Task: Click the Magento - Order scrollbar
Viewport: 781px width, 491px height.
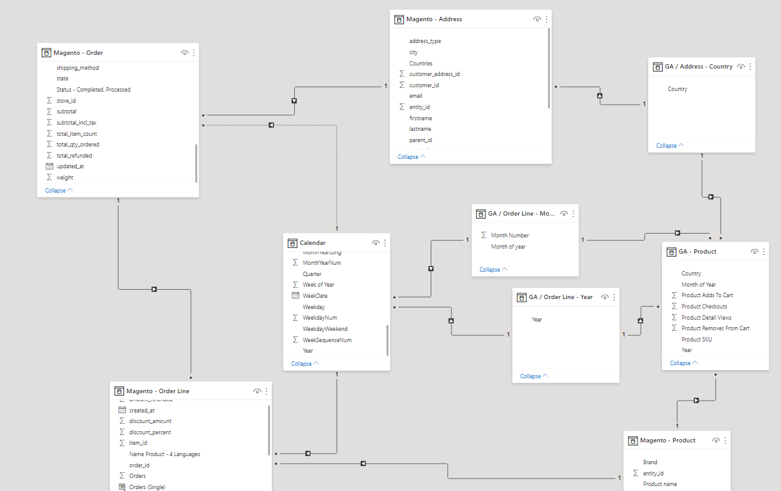Action: (x=196, y=163)
